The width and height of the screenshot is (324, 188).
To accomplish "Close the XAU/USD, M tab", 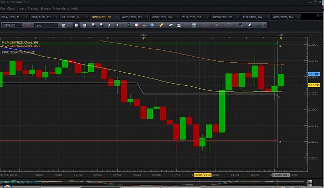I will click(x=87, y=17).
